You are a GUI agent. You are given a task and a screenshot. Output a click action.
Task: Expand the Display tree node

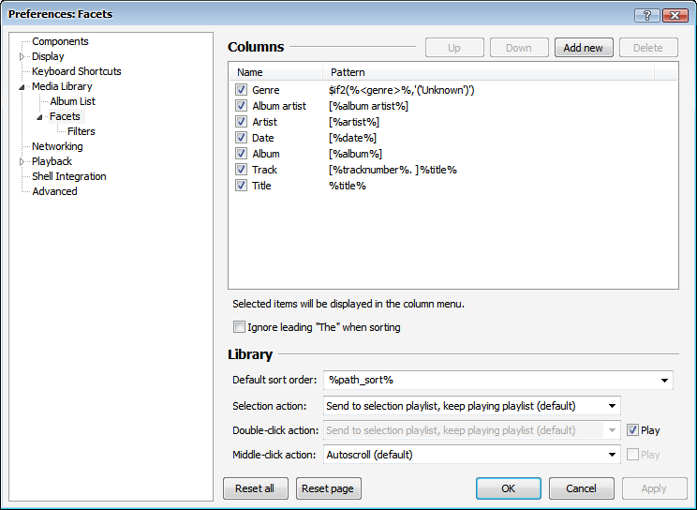22,56
